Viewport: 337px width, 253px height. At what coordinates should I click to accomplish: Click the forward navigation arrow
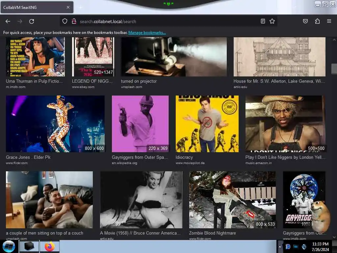click(20, 21)
